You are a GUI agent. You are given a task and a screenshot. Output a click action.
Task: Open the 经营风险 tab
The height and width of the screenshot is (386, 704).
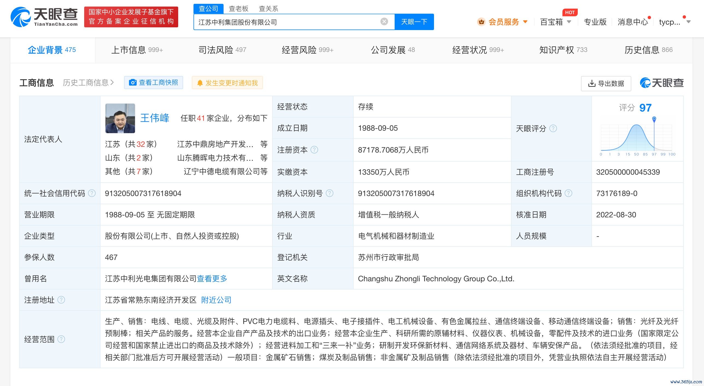coord(307,50)
